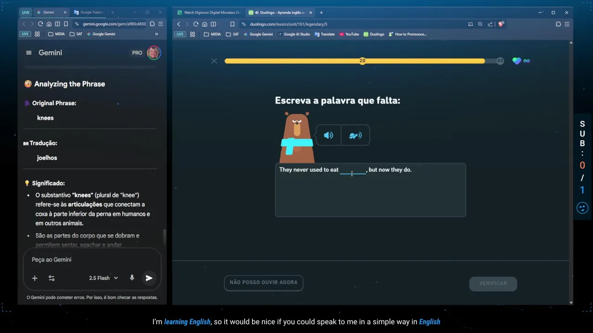Viewport: 593px width, 333px height.
Task: Go back in the Duolingo window
Action: [x=179, y=24]
